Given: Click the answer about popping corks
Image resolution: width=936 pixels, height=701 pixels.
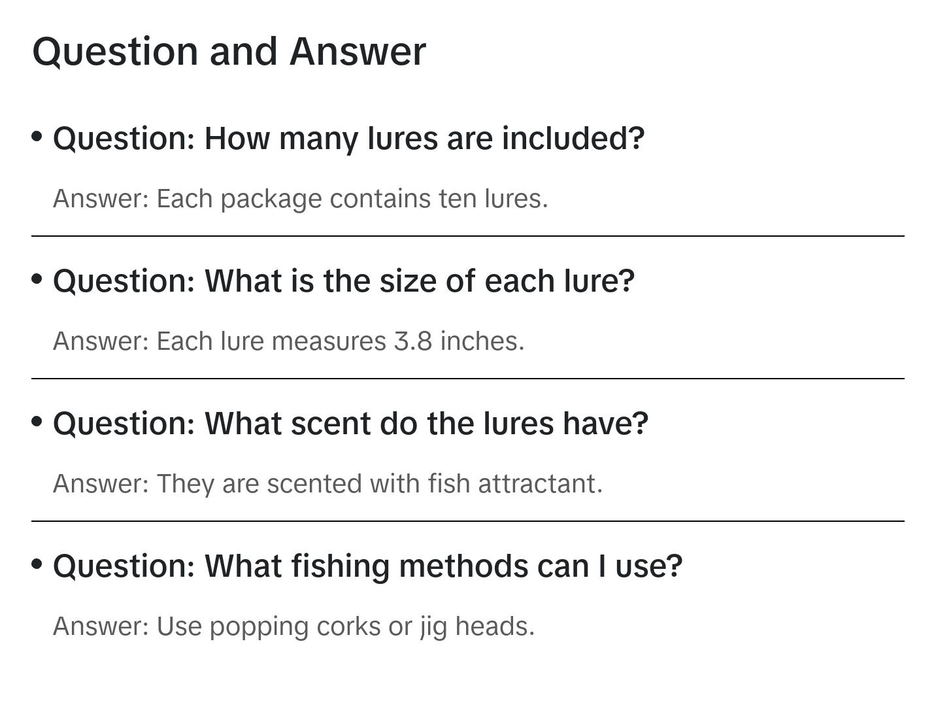Looking at the screenshot, I should [293, 626].
